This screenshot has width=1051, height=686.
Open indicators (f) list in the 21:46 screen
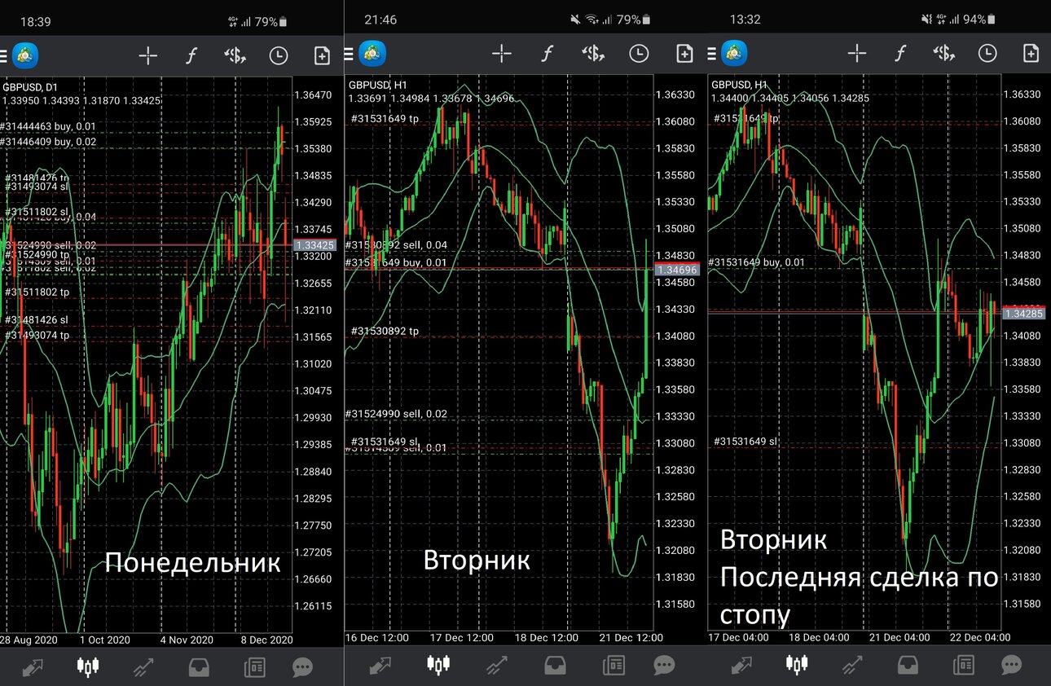[547, 54]
